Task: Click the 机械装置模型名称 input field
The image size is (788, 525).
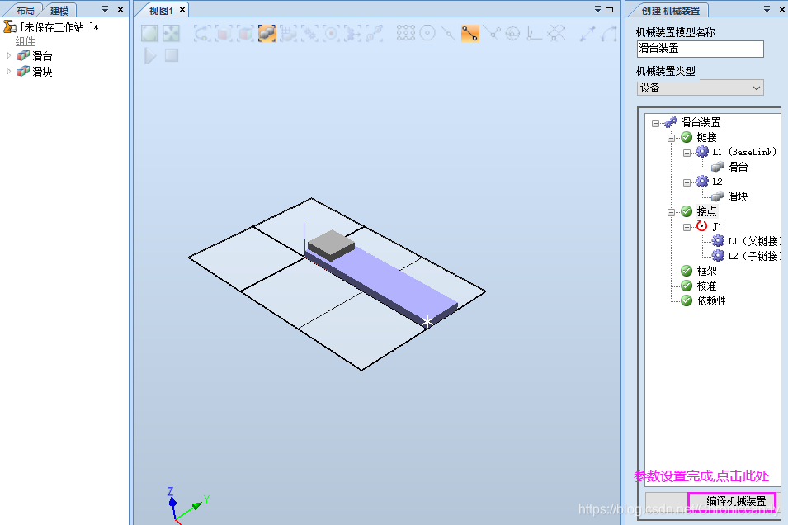Action: click(700, 49)
